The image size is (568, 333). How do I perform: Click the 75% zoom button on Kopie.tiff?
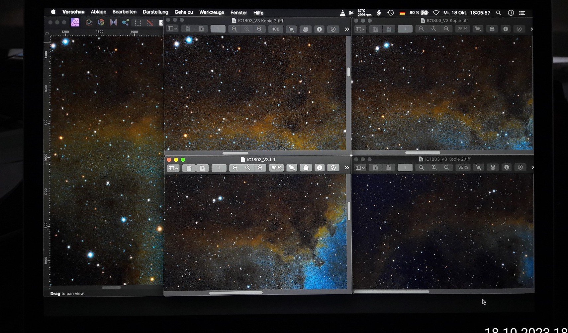pyautogui.click(x=462, y=29)
